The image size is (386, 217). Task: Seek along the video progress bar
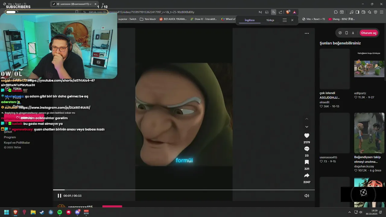tap(184, 190)
